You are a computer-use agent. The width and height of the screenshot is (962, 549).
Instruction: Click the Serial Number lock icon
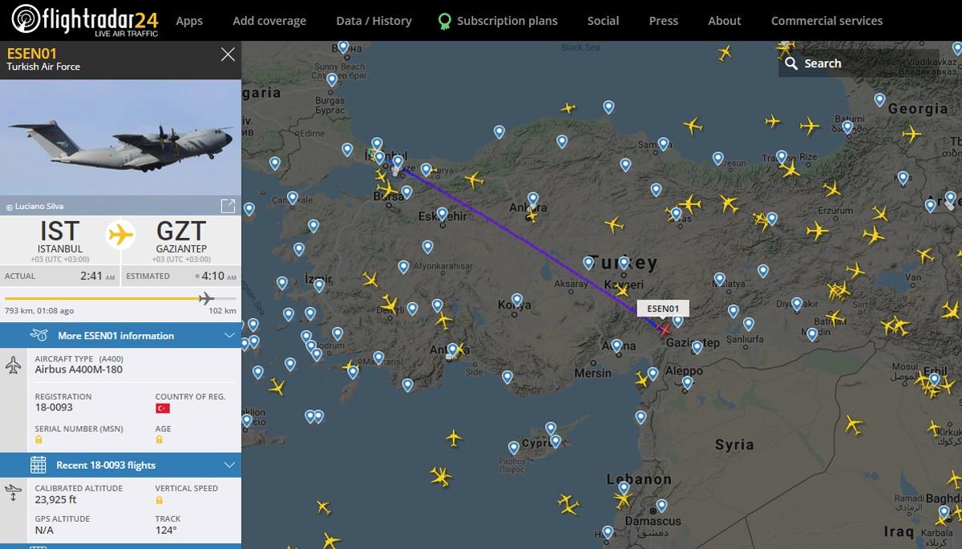(38, 440)
